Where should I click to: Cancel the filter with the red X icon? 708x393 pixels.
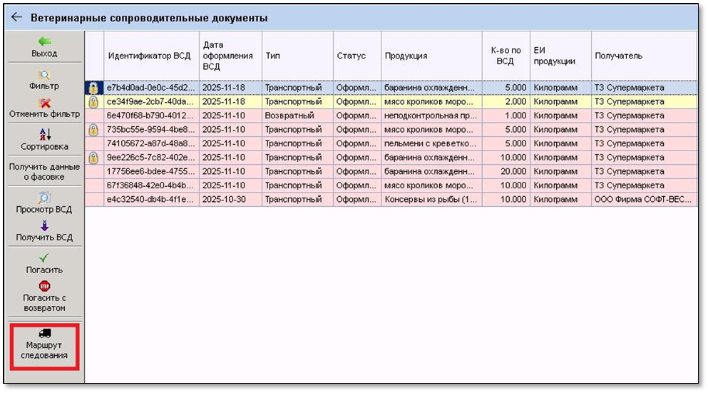point(44,103)
